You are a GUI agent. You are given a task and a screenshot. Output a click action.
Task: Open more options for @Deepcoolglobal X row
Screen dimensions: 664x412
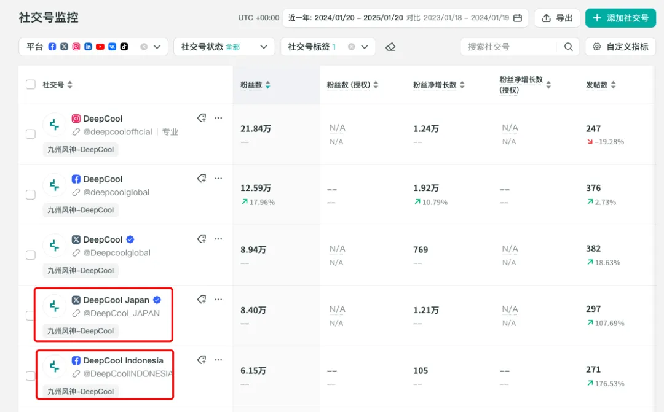point(218,239)
